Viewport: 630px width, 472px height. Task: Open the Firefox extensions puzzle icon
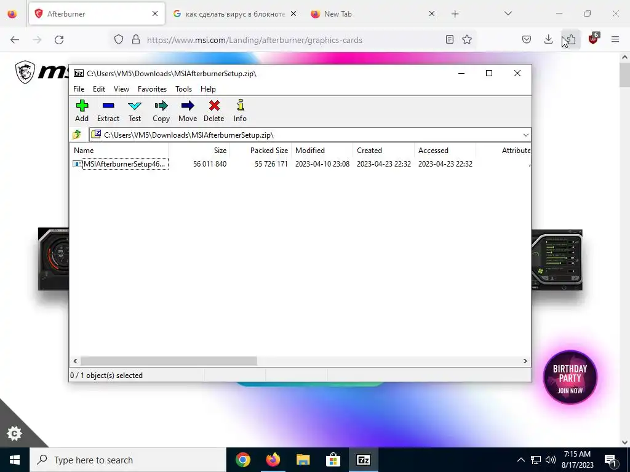click(570, 39)
